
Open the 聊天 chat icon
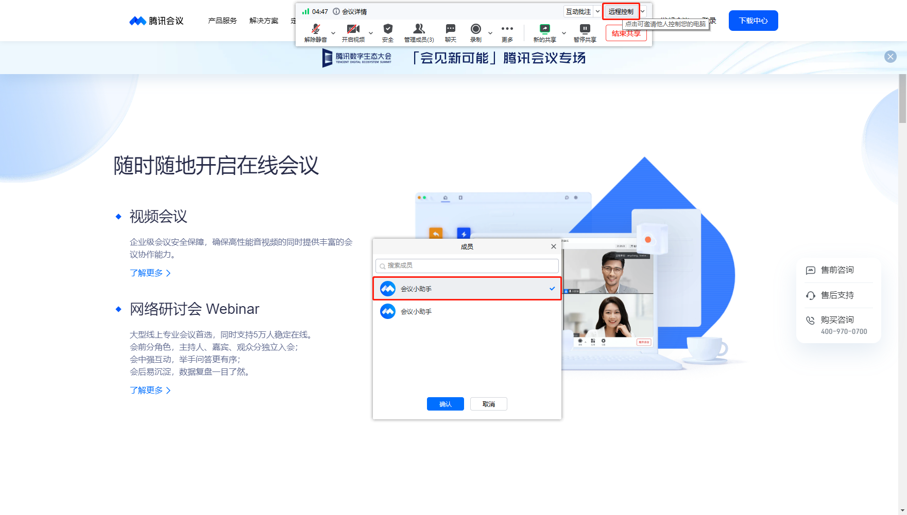coord(451,29)
